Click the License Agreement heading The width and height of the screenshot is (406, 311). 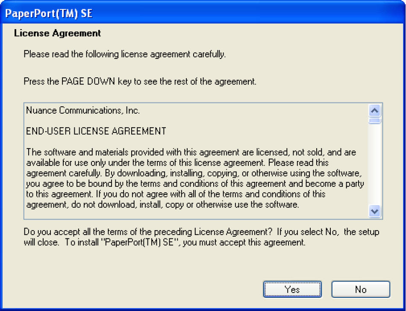tap(57, 33)
